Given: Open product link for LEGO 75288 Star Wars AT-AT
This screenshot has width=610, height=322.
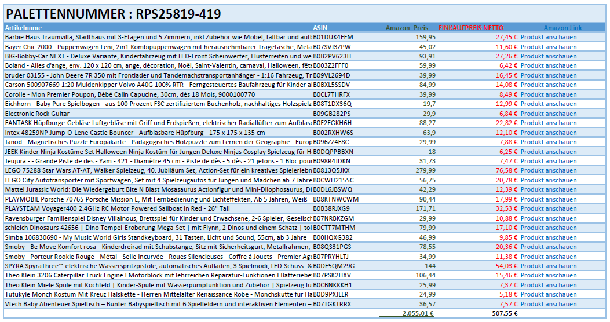Looking at the screenshot, I should (548, 171).
